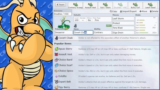Choose Expert Belt item
The width and height of the screenshot is (160, 90).
click(106, 82)
